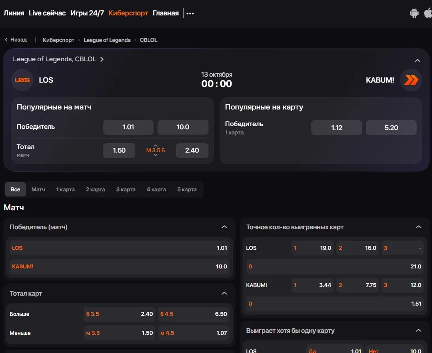Collapse the Победитель (матч) section
This screenshot has height=353, width=432.
(224, 227)
